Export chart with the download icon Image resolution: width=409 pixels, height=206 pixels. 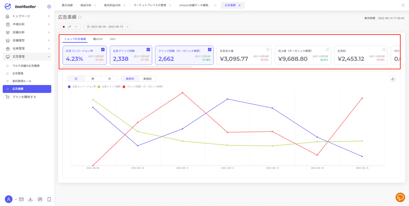click(x=393, y=79)
